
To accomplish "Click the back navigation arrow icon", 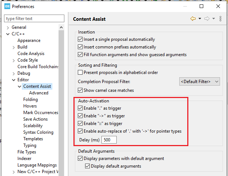I will point(193,19).
